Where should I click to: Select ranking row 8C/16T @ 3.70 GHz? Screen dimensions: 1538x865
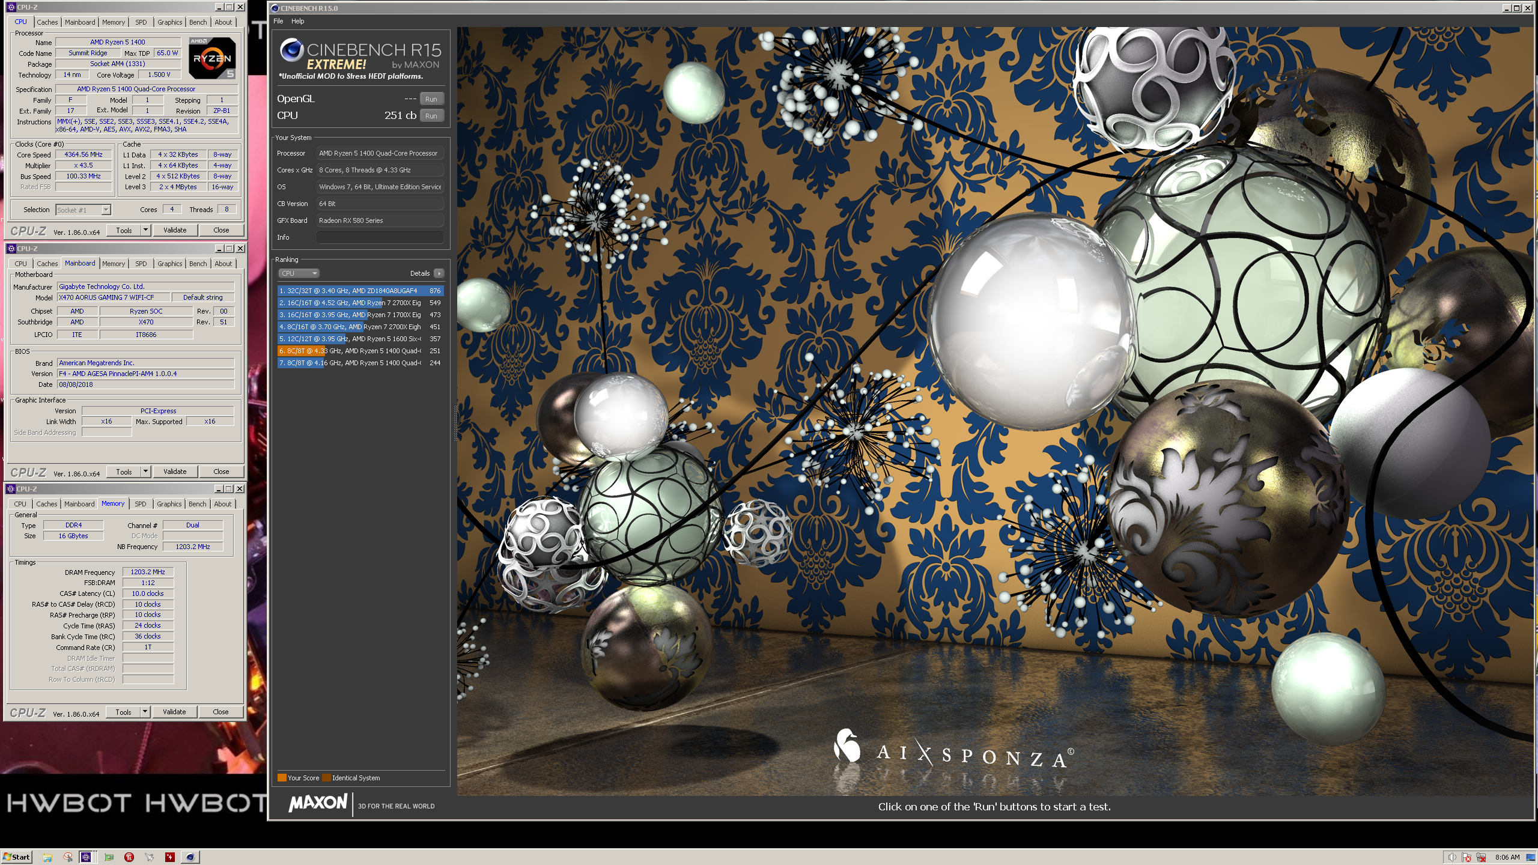click(360, 327)
